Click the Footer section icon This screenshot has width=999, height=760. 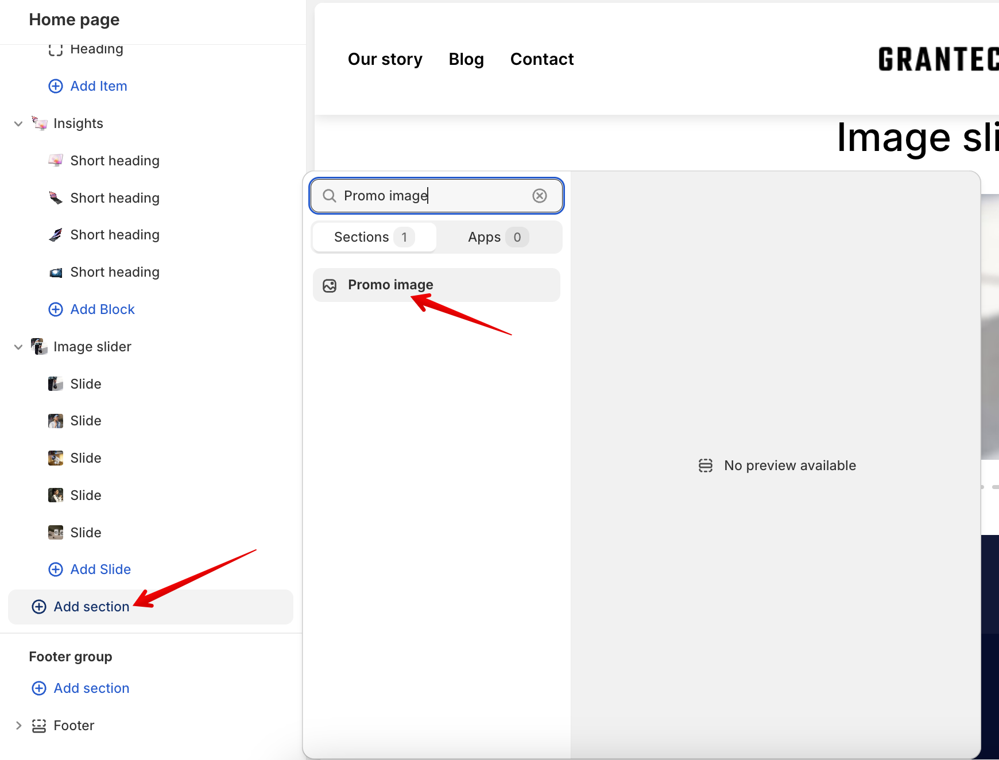(x=39, y=726)
